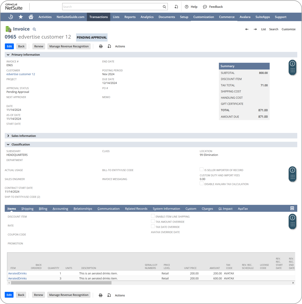Screen dimensions: 302x304
Task: Switch to the GL Impact subtab
Action: click(x=225, y=209)
